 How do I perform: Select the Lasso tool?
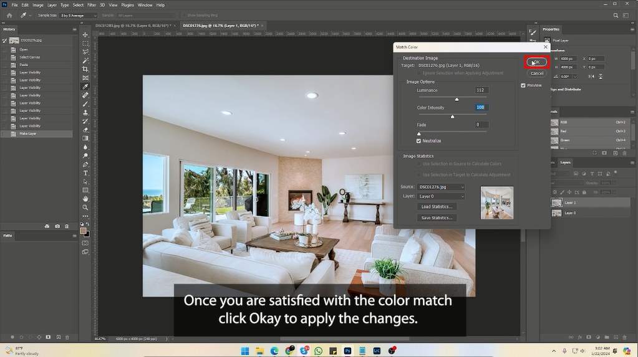click(x=85, y=52)
